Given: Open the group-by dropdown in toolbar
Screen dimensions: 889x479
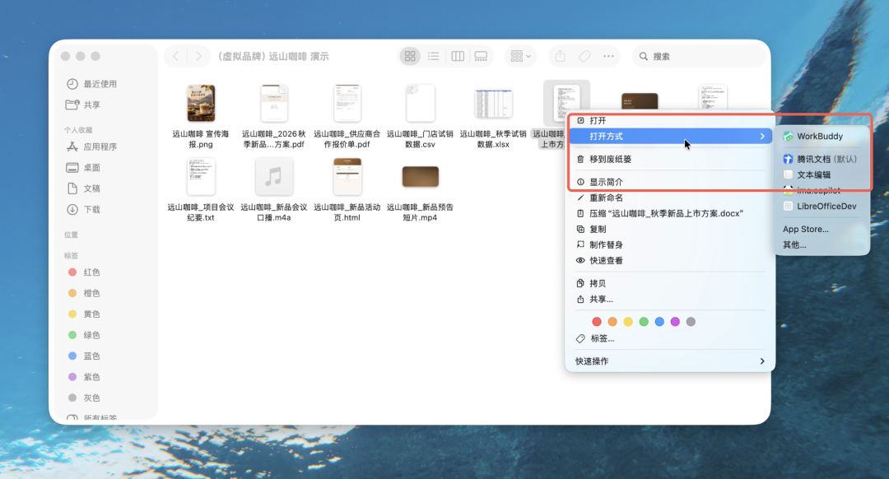Looking at the screenshot, I should pyautogui.click(x=520, y=56).
